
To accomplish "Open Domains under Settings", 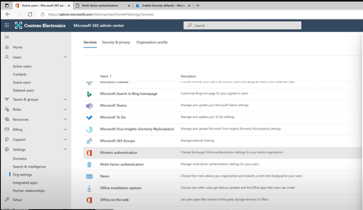I will [x=20, y=159].
